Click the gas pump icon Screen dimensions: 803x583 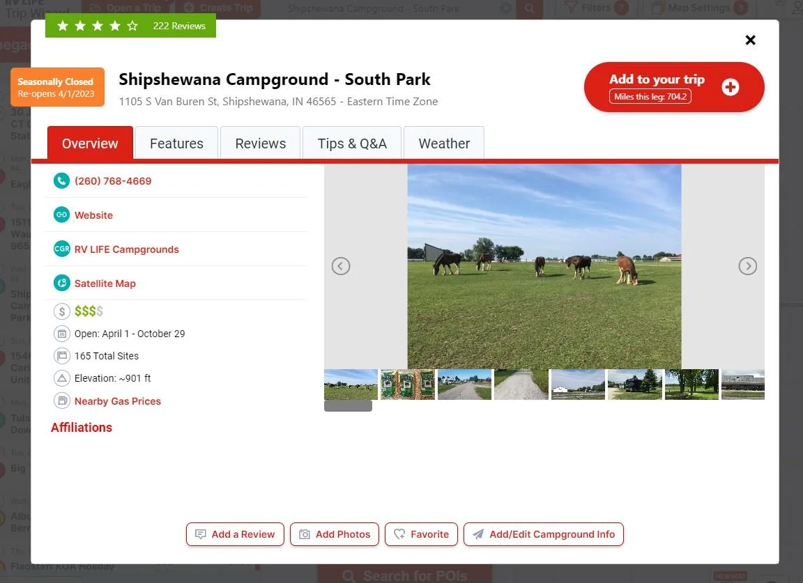(61, 401)
